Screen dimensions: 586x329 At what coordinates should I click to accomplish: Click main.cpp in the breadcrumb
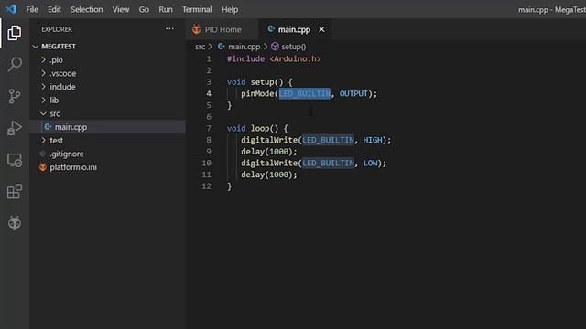click(x=244, y=47)
